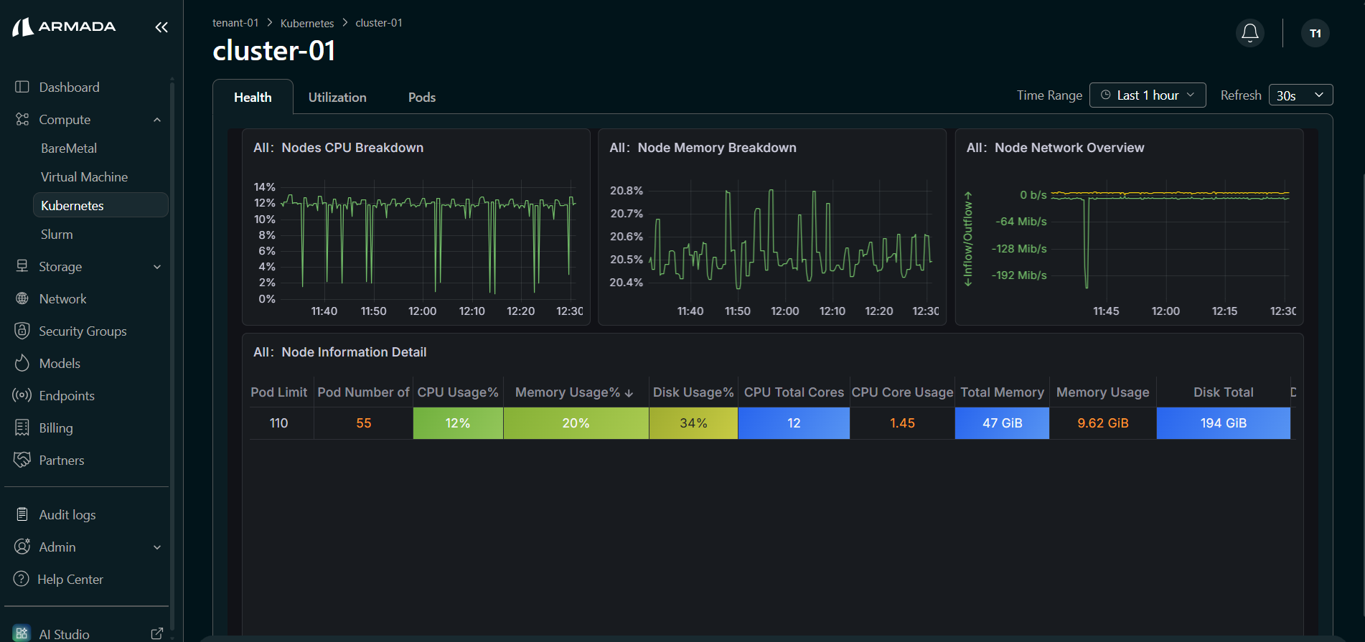Open the Dashboard page link
Viewport: 1365px width, 642px height.
(69, 87)
